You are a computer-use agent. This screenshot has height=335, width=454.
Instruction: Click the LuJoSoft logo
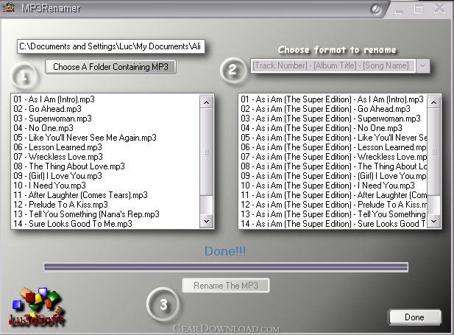36,307
